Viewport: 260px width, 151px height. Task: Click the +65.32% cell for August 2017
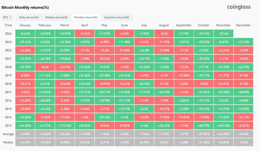(164, 92)
